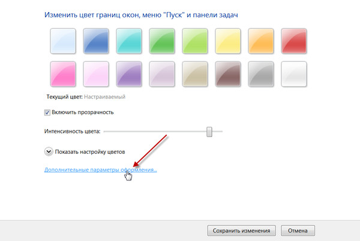Pick the gray color swatch
This screenshot has width=360, height=241.
click(x=261, y=74)
